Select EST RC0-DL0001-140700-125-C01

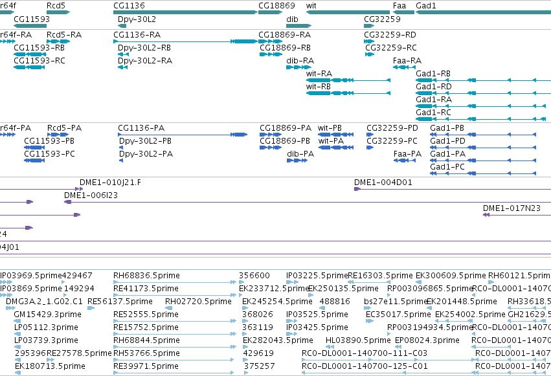[390, 373]
